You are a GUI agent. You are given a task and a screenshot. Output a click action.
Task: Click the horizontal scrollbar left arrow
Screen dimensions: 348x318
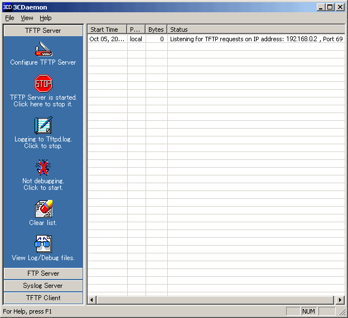tap(92, 300)
